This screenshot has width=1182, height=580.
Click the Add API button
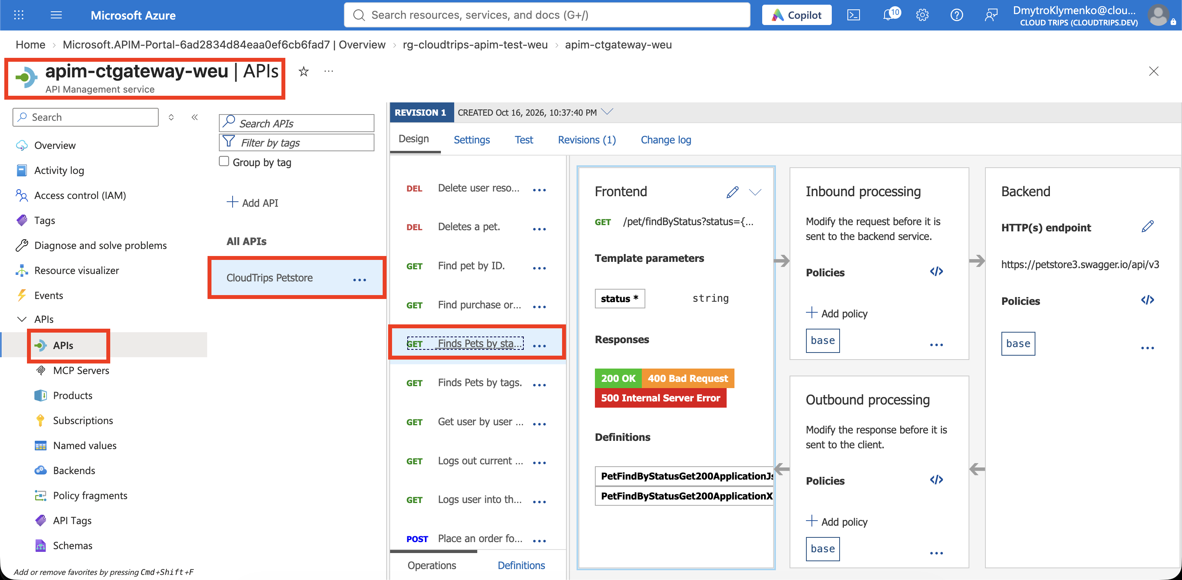coord(252,203)
